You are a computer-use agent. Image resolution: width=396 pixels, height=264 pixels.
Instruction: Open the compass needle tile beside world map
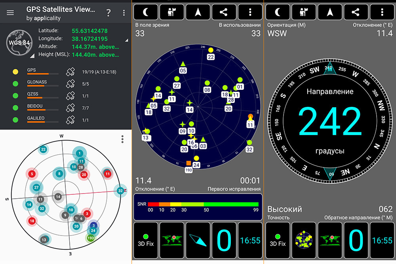click(198, 239)
